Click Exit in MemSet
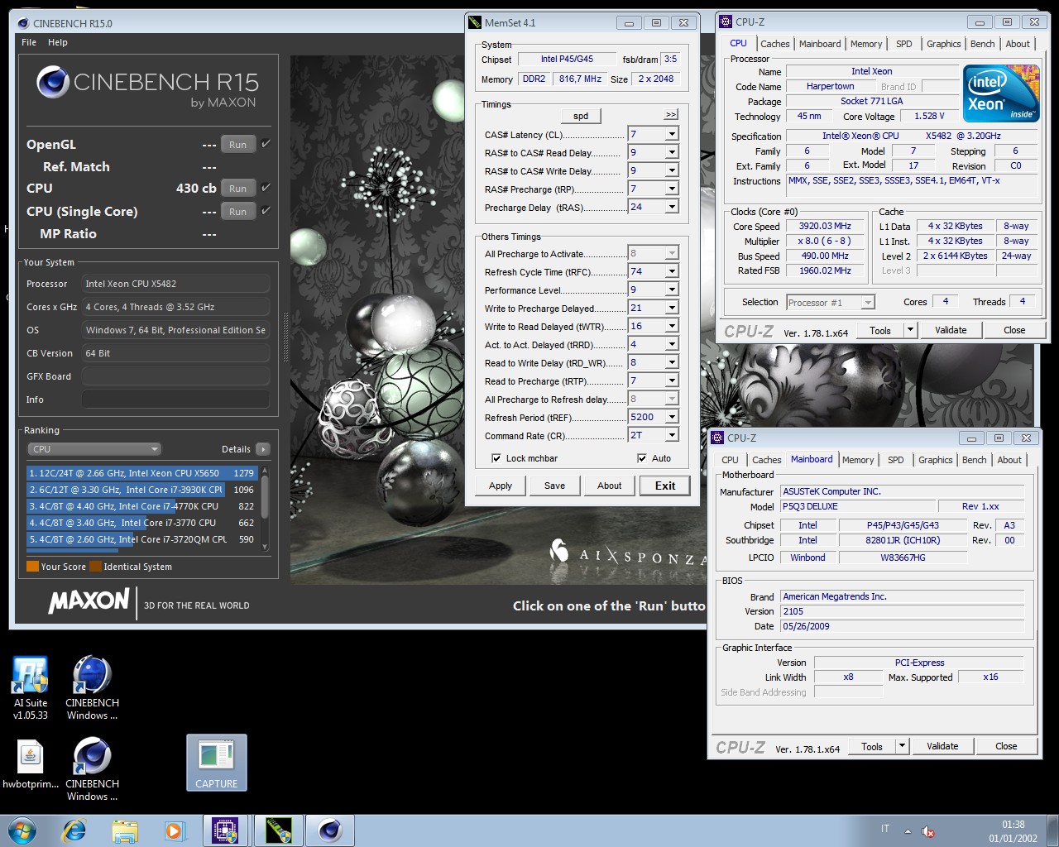Image resolution: width=1059 pixels, height=847 pixels. [665, 486]
